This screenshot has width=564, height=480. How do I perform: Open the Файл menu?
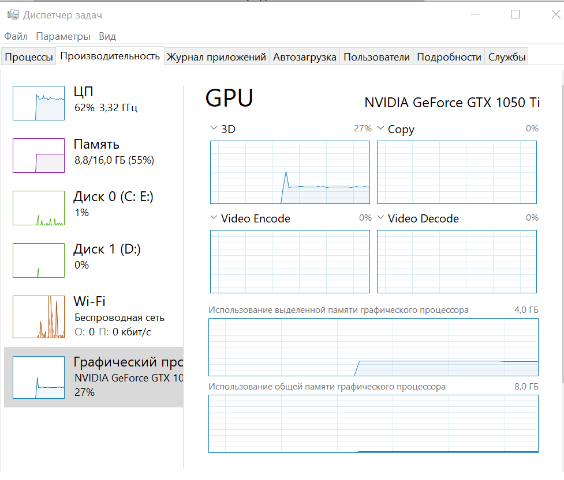(x=16, y=36)
